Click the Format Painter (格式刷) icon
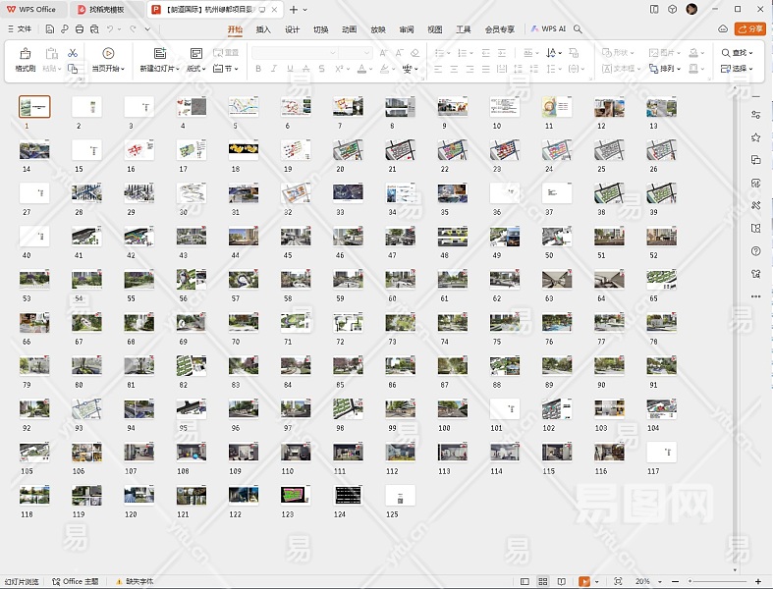 (x=25, y=54)
